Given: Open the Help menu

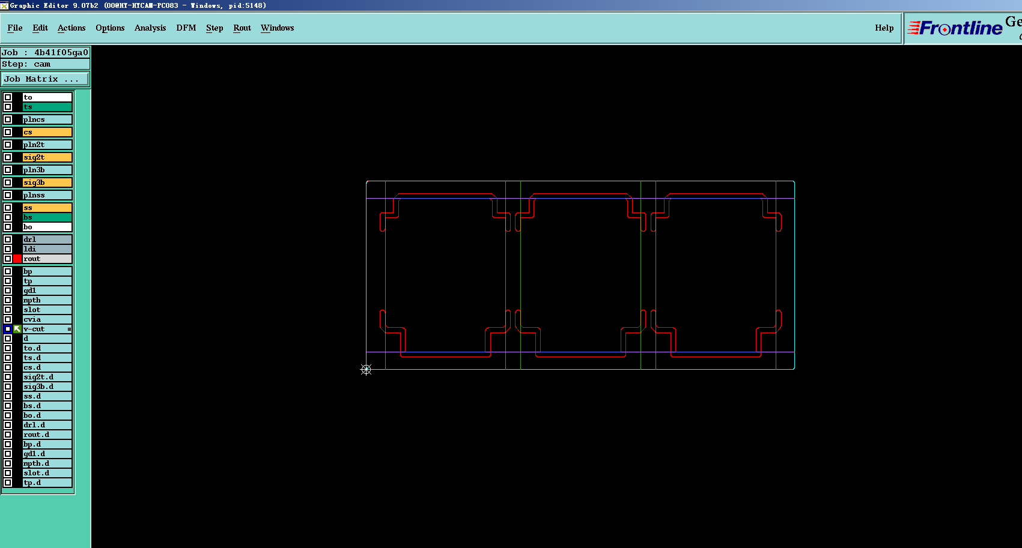Looking at the screenshot, I should click(884, 28).
